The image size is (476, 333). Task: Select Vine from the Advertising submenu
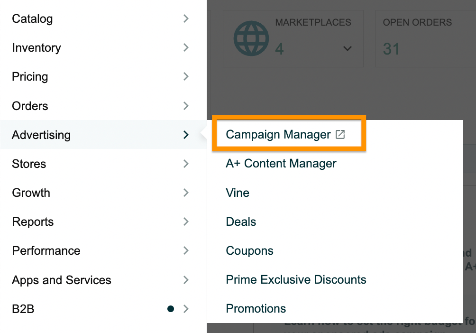(238, 193)
